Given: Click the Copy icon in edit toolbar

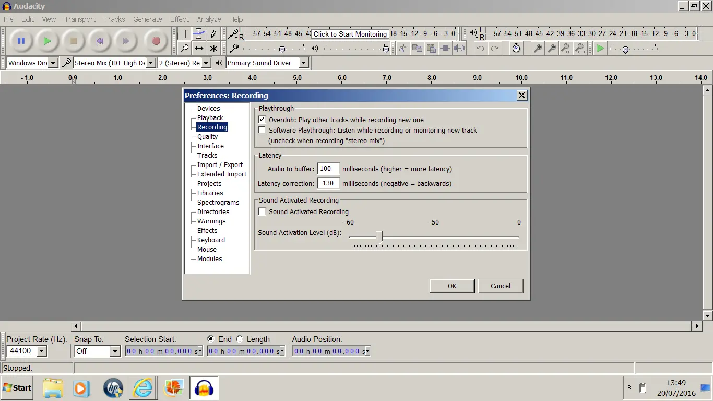Looking at the screenshot, I should click(x=417, y=49).
